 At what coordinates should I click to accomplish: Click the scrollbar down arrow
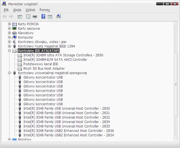[176, 138]
